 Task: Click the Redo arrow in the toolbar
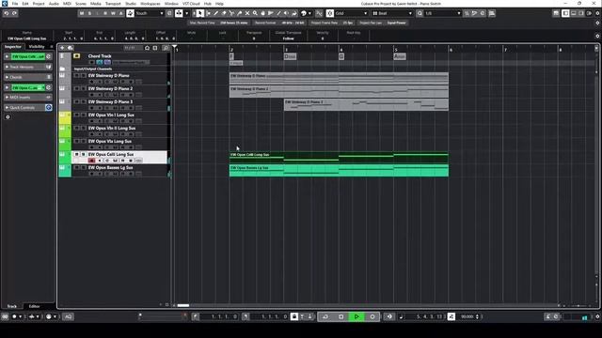(14, 13)
